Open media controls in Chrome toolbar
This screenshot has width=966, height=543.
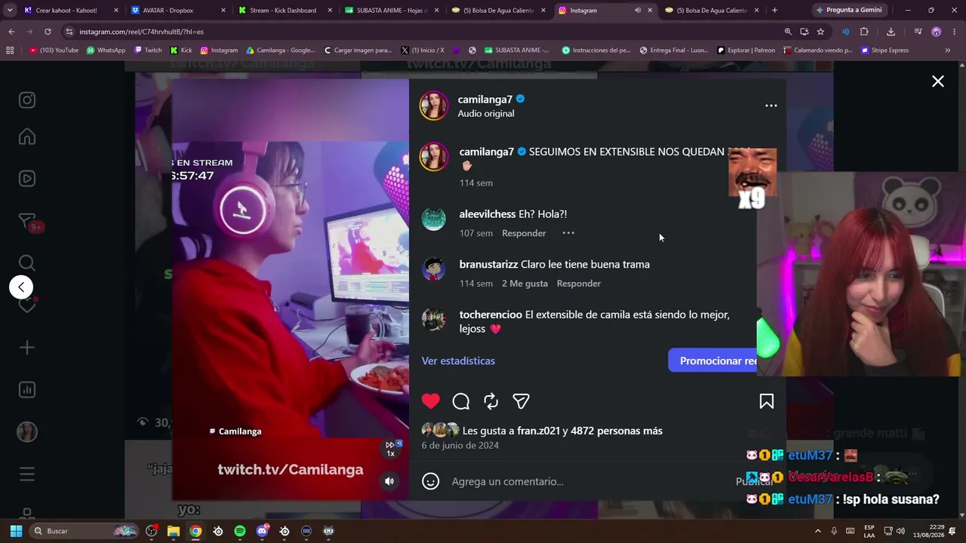(x=918, y=32)
